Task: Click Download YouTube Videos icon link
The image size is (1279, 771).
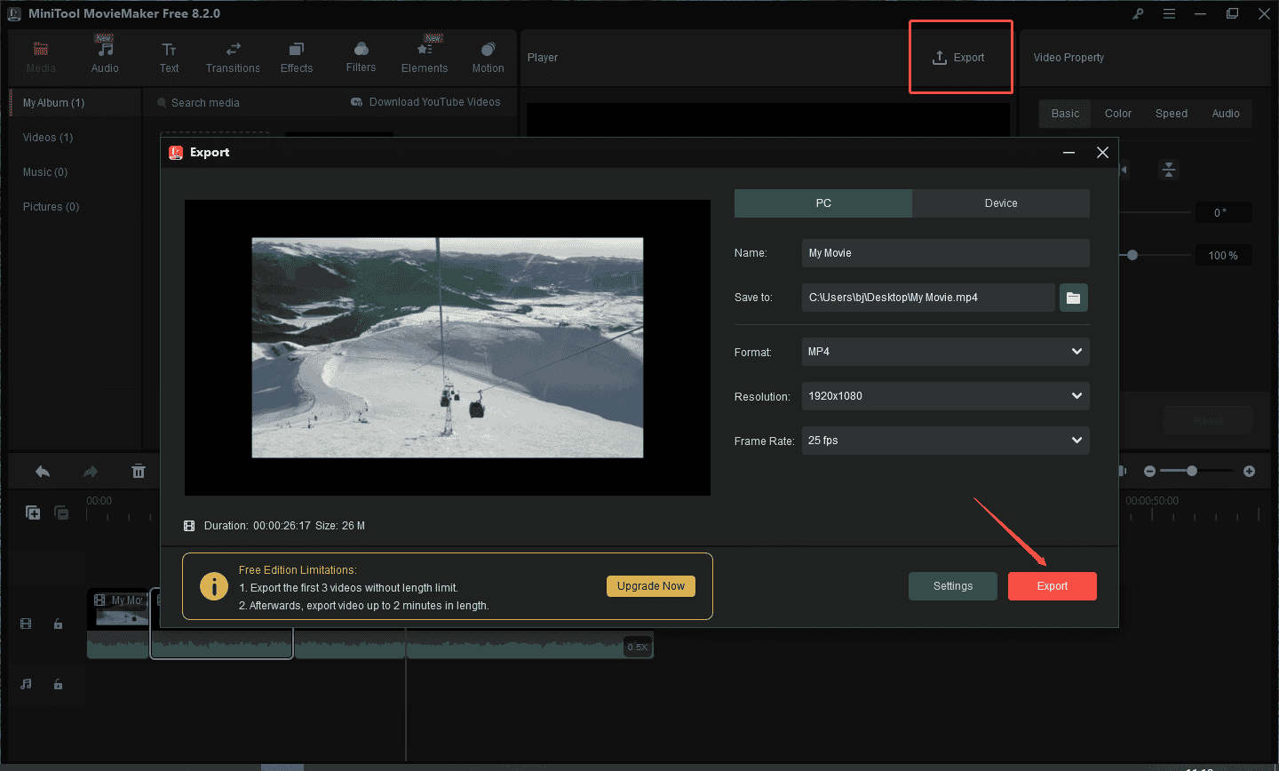Action: (425, 102)
